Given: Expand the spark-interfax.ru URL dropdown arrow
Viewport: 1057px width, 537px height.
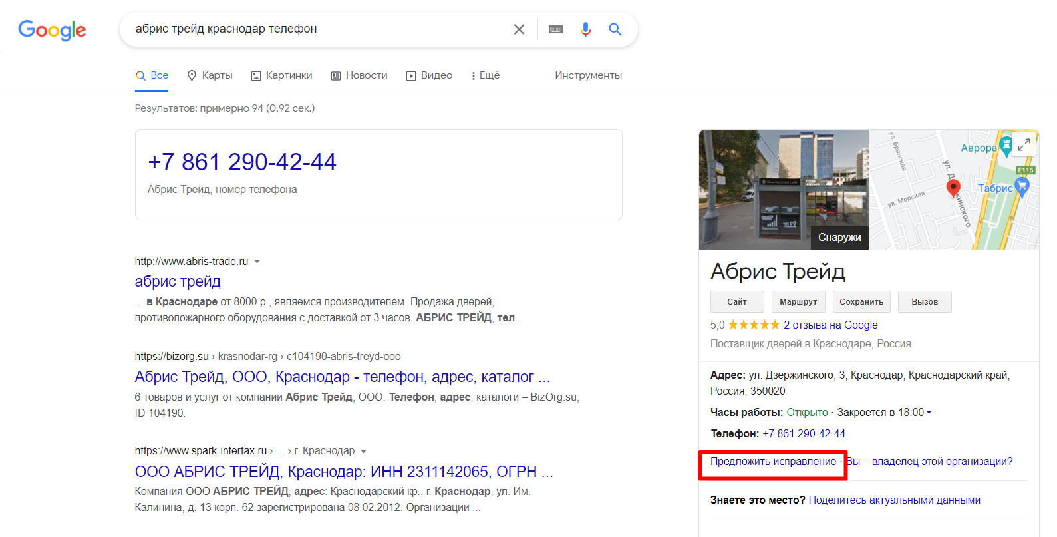Looking at the screenshot, I should (x=364, y=451).
